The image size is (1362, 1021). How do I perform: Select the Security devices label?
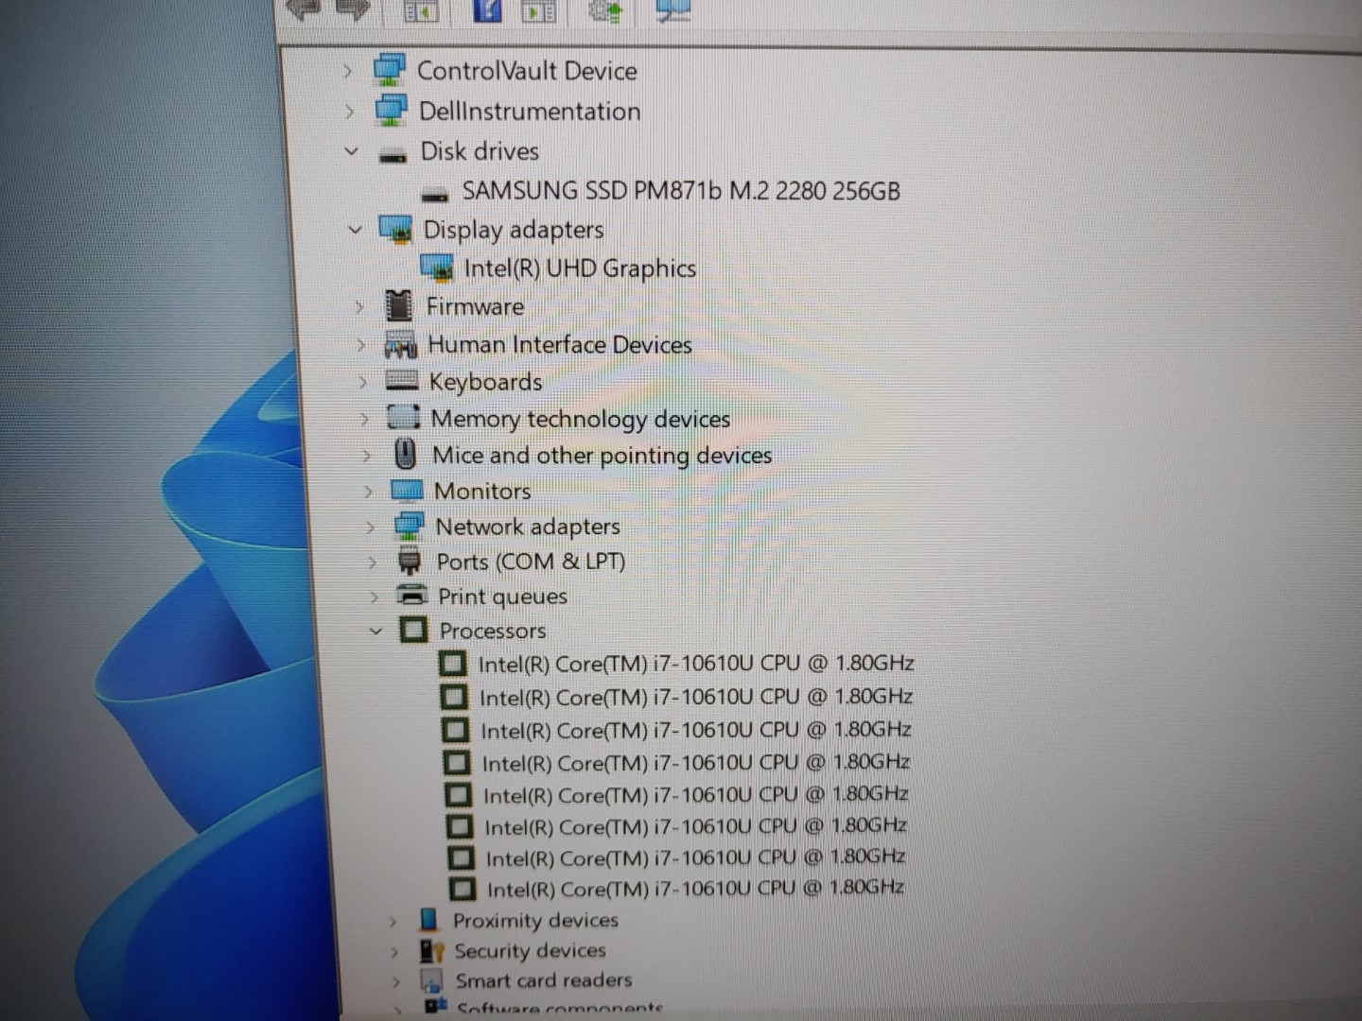pyautogui.click(x=529, y=950)
